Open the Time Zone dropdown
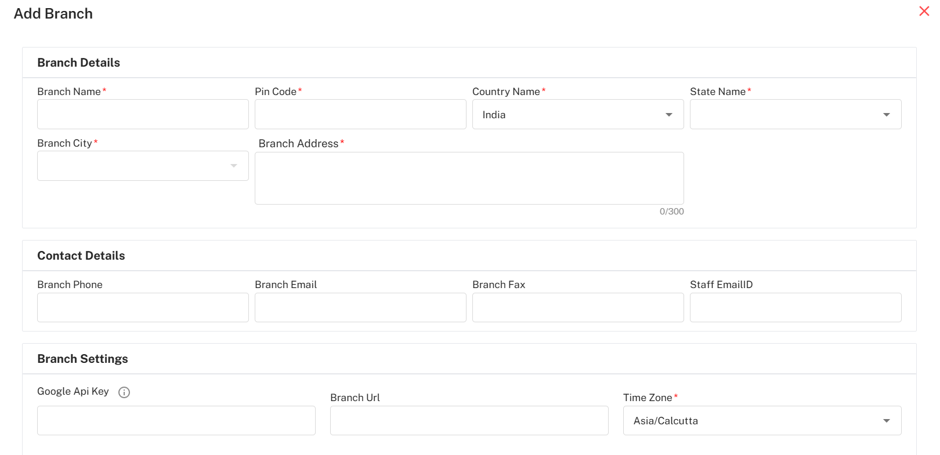This screenshot has width=940, height=455. coord(761,420)
